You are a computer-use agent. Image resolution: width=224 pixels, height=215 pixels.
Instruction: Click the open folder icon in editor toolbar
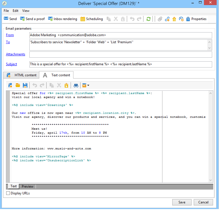pyautogui.click(x=18, y=85)
